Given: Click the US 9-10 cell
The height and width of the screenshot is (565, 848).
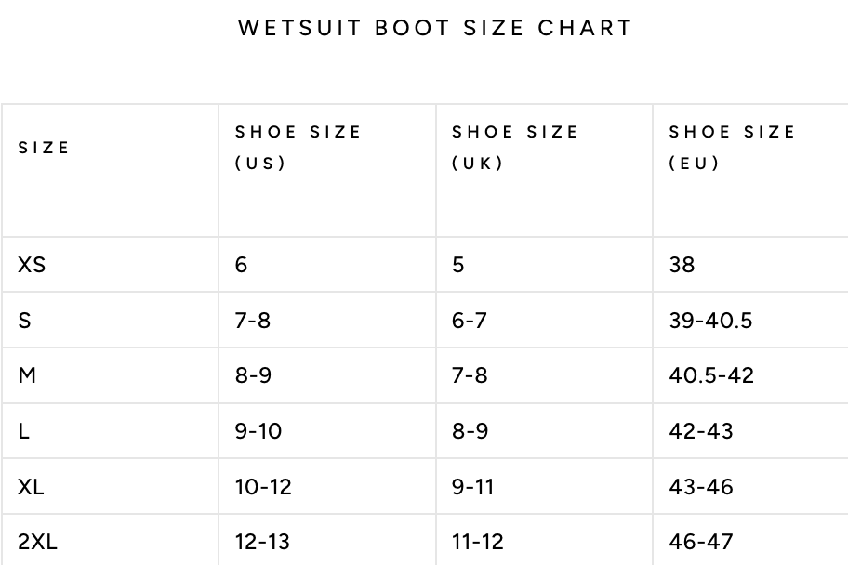Looking at the screenshot, I should (258, 431).
